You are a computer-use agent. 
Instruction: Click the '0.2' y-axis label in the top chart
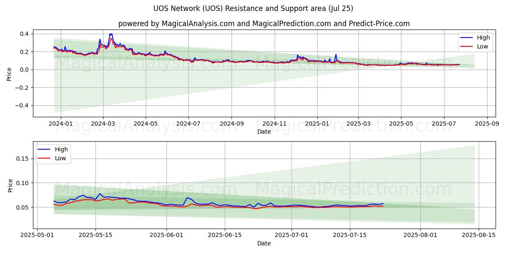click(25, 52)
